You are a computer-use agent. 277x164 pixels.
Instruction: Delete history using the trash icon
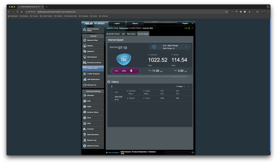coord(112,86)
